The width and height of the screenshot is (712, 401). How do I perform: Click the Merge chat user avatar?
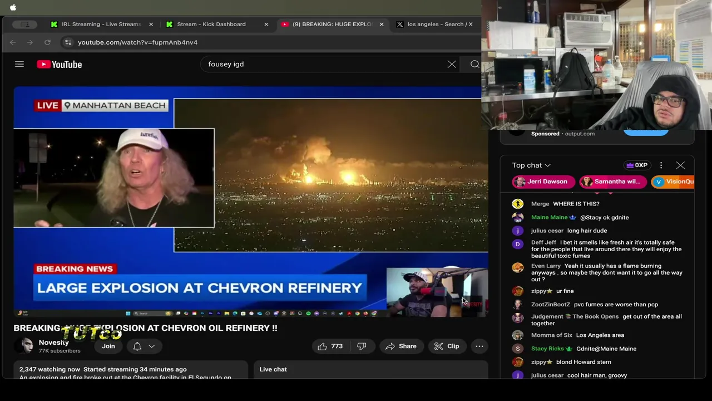click(x=518, y=204)
